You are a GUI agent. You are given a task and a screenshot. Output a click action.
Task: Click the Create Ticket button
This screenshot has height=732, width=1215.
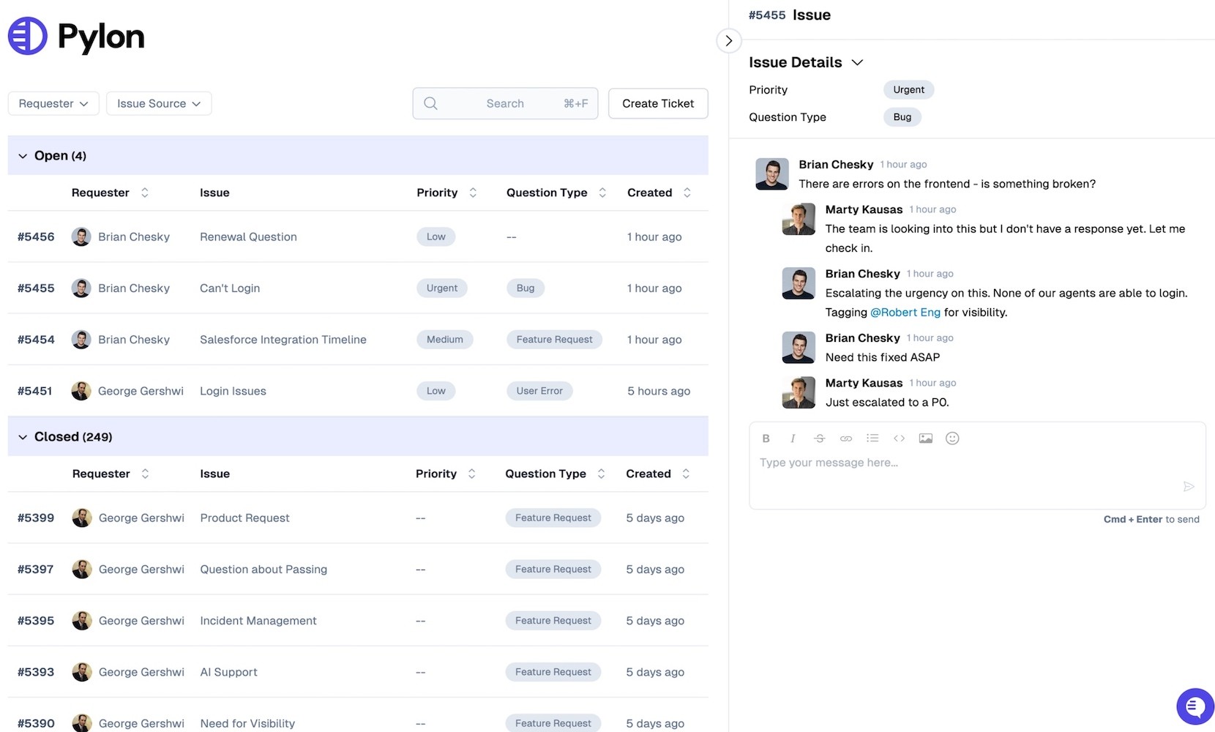point(658,103)
